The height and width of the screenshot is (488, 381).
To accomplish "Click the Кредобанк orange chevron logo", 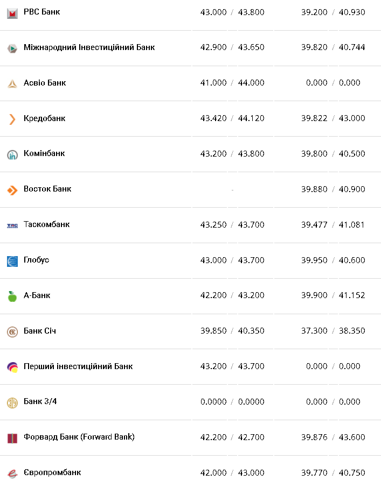I will (x=12, y=119).
